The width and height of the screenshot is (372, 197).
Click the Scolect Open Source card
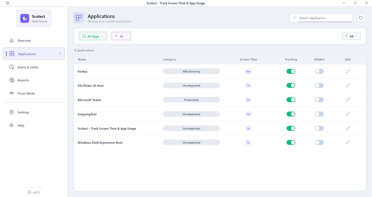[34, 18]
